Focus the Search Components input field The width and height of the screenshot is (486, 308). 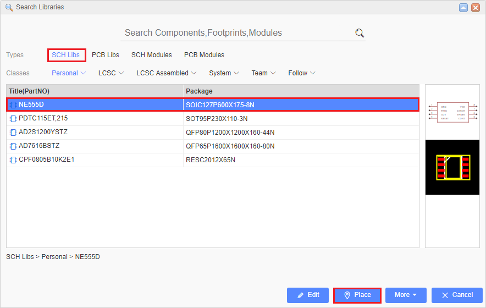click(x=236, y=33)
